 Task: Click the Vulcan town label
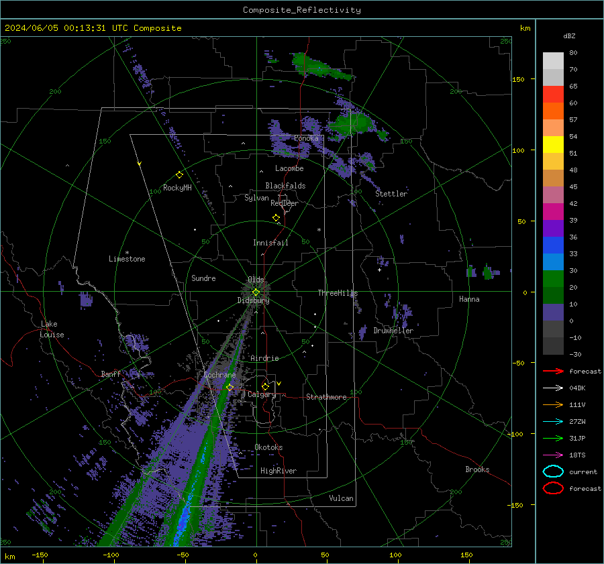point(341,498)
